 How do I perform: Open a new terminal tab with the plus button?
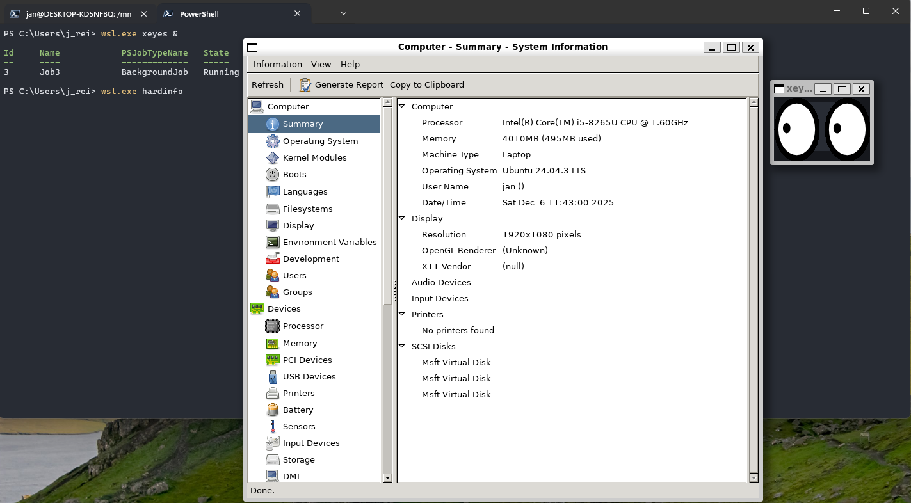coord(325,13)
